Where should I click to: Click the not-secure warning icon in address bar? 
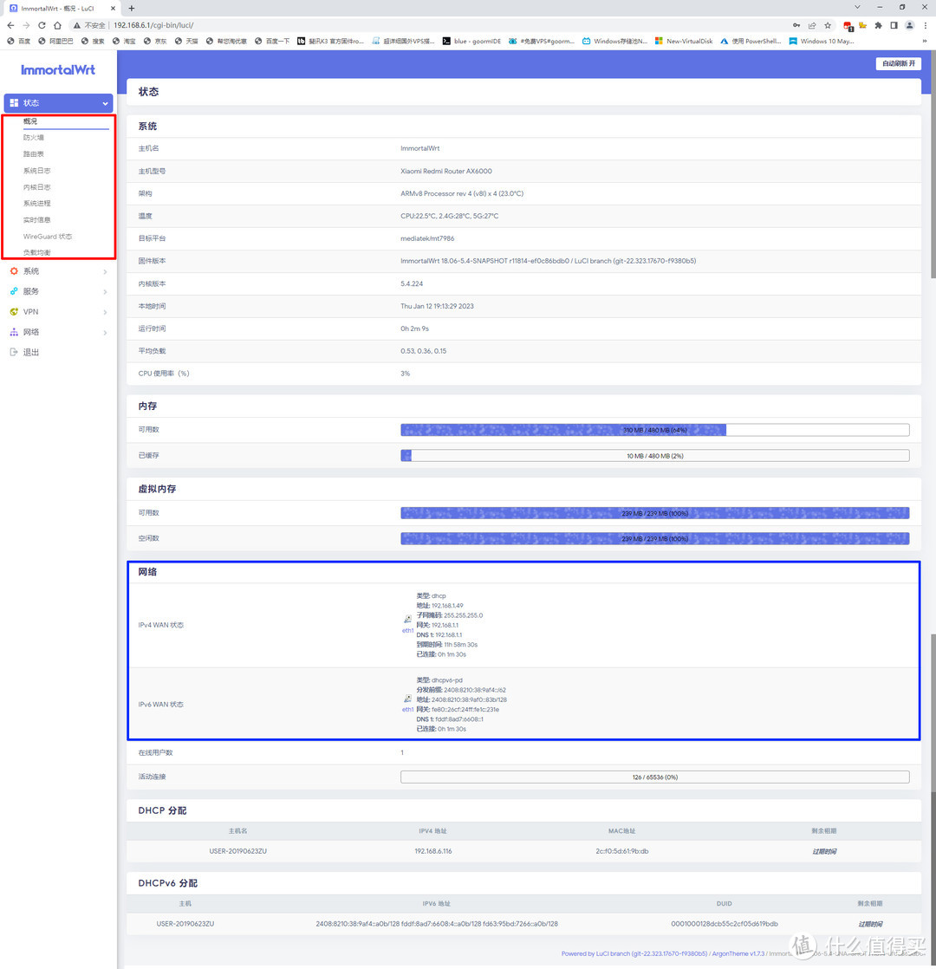pyautogui.click(x=77, y=25)
